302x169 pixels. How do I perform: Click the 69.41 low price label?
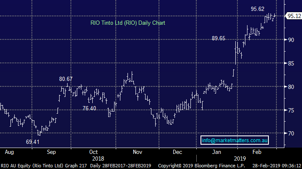tap(33, 142)
